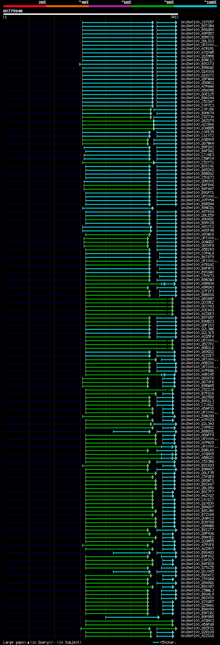This screenshot has width=220, height=645.
Task: Select the UniRef100_B9P9B5 label
Action: (197, 617)
